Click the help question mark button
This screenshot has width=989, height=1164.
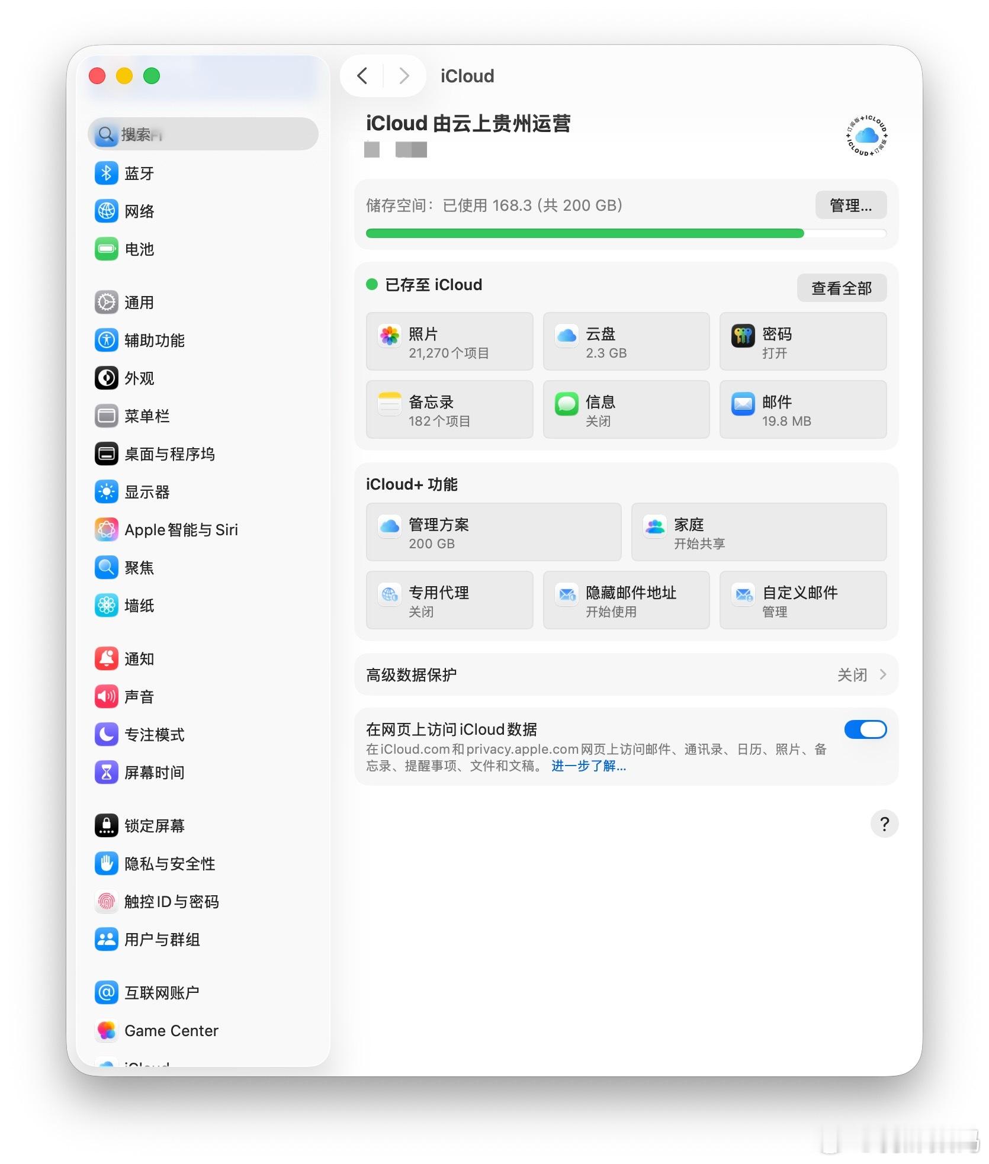[x=884, y=824]
